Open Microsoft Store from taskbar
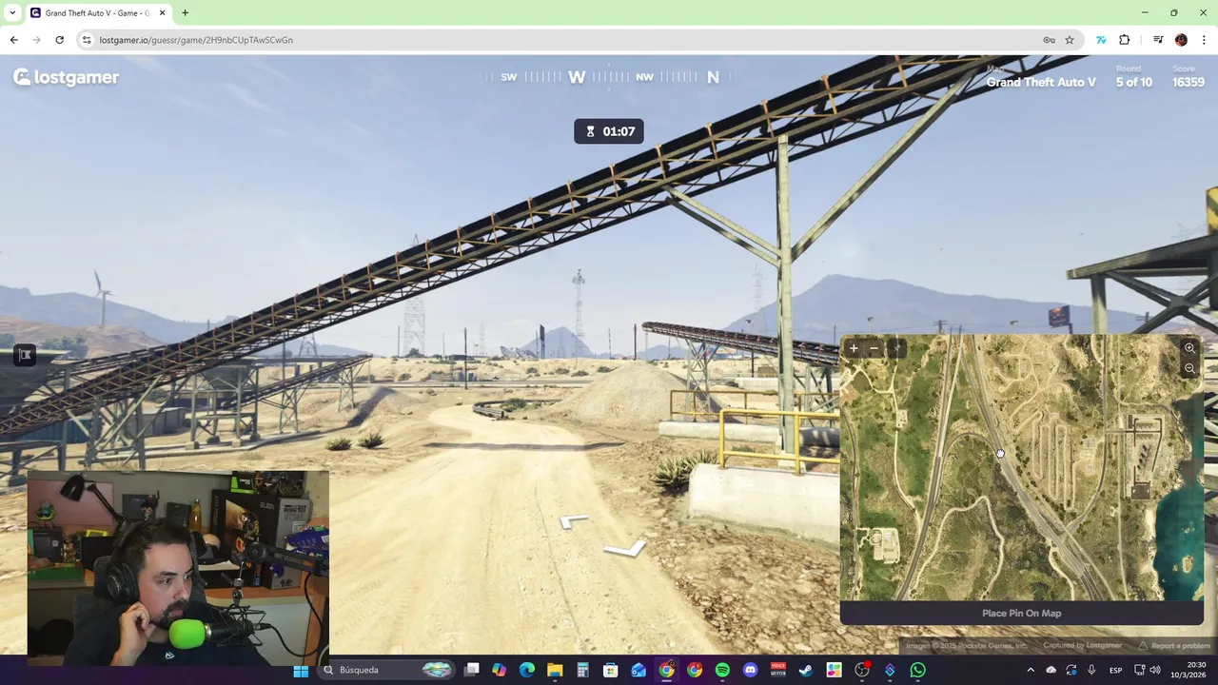This screenshot has height=685, width=1218. (x=611, y=670)
